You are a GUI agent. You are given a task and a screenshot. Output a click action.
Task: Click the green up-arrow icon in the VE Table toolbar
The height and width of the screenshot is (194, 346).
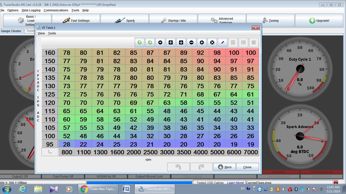click(x=140, y=42)
